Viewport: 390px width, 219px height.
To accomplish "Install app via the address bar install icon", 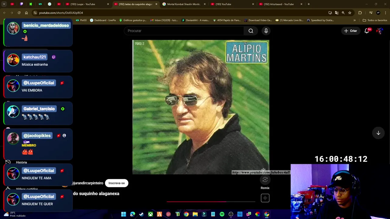I will 330,13.
